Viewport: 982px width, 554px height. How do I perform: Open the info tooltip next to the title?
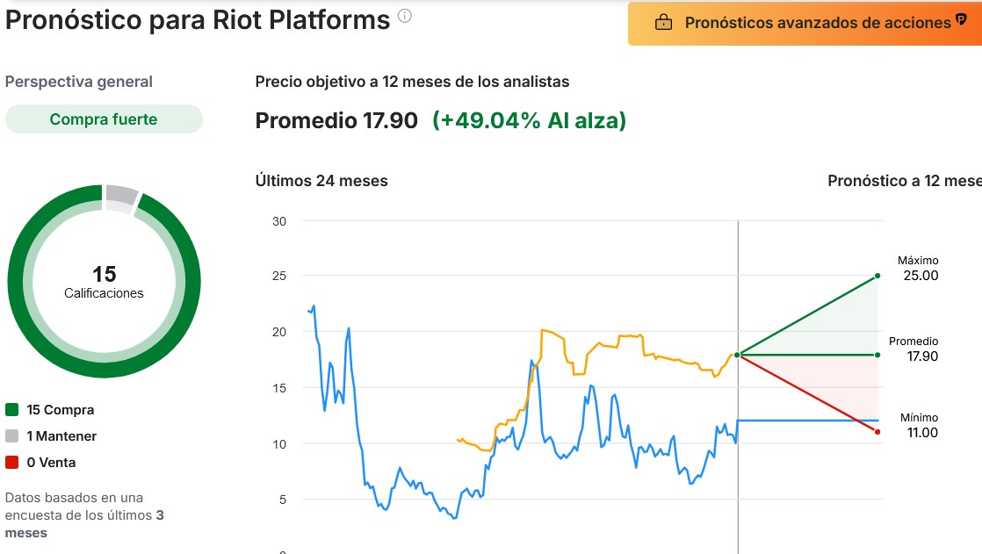(x=403, y=14)
